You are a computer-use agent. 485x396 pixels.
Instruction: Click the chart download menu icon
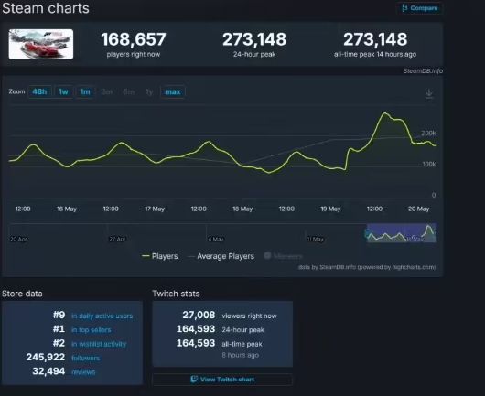[x=429, y=93]
